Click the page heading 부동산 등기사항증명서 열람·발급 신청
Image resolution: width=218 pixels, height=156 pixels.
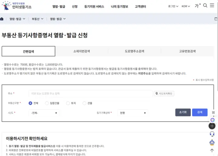[45, 35]
